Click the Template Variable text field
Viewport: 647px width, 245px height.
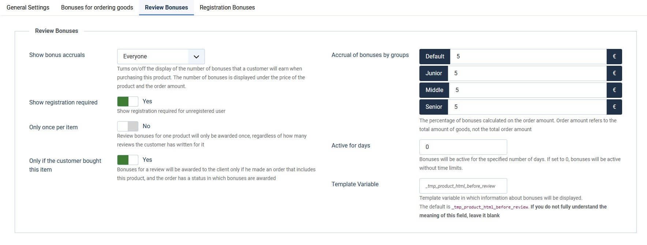click(x=463, y=186)
